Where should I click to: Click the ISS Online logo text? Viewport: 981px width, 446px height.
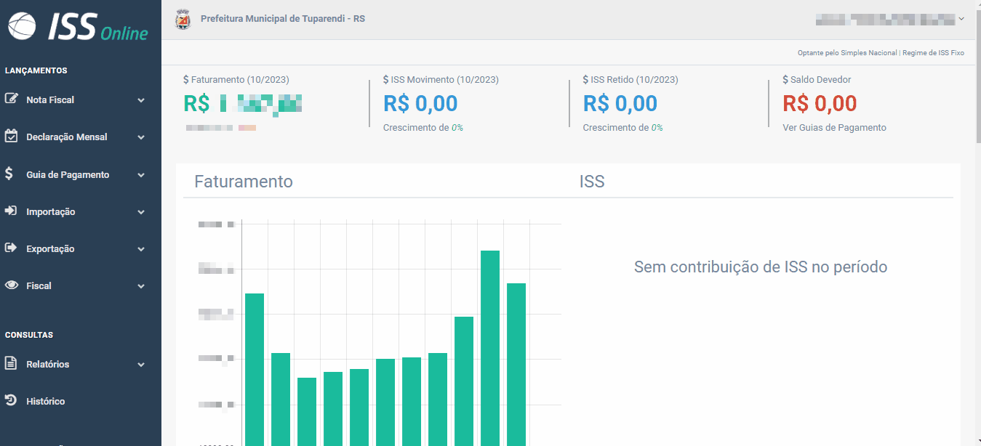[x=97, y=28]
